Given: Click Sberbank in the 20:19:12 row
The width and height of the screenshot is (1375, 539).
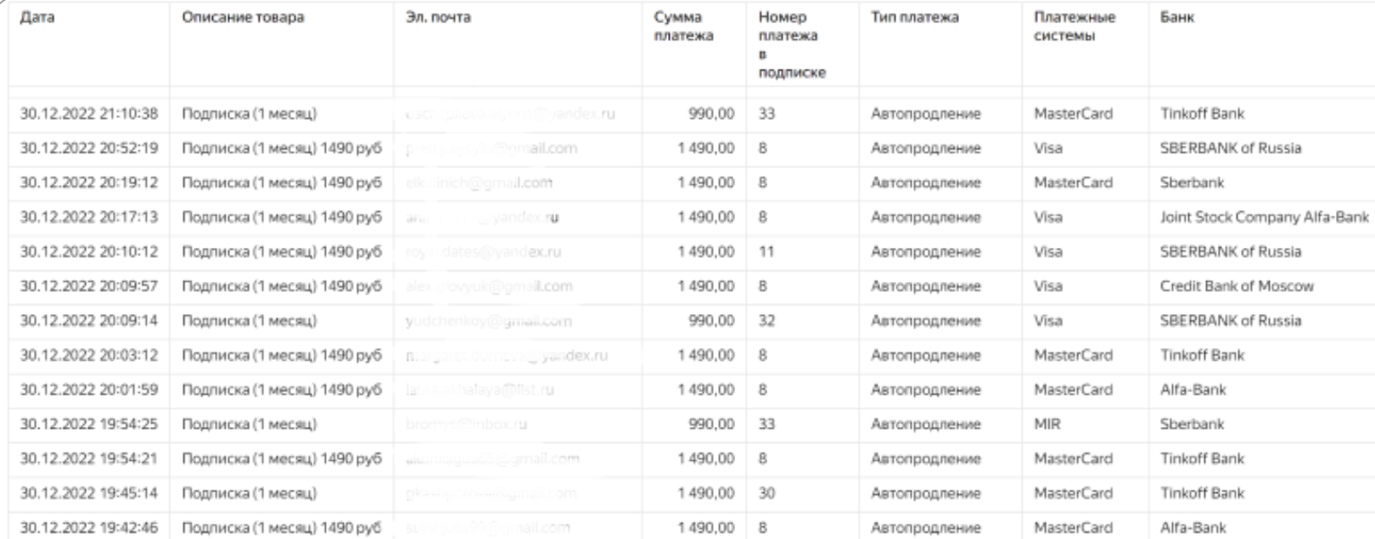Looking at the screenshot, I should (1193, 182).
